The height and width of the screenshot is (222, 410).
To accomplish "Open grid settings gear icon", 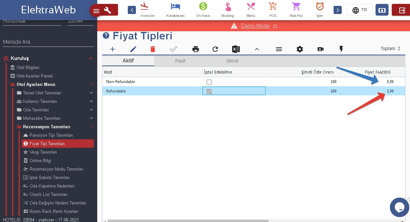I will tap(300, 49).
